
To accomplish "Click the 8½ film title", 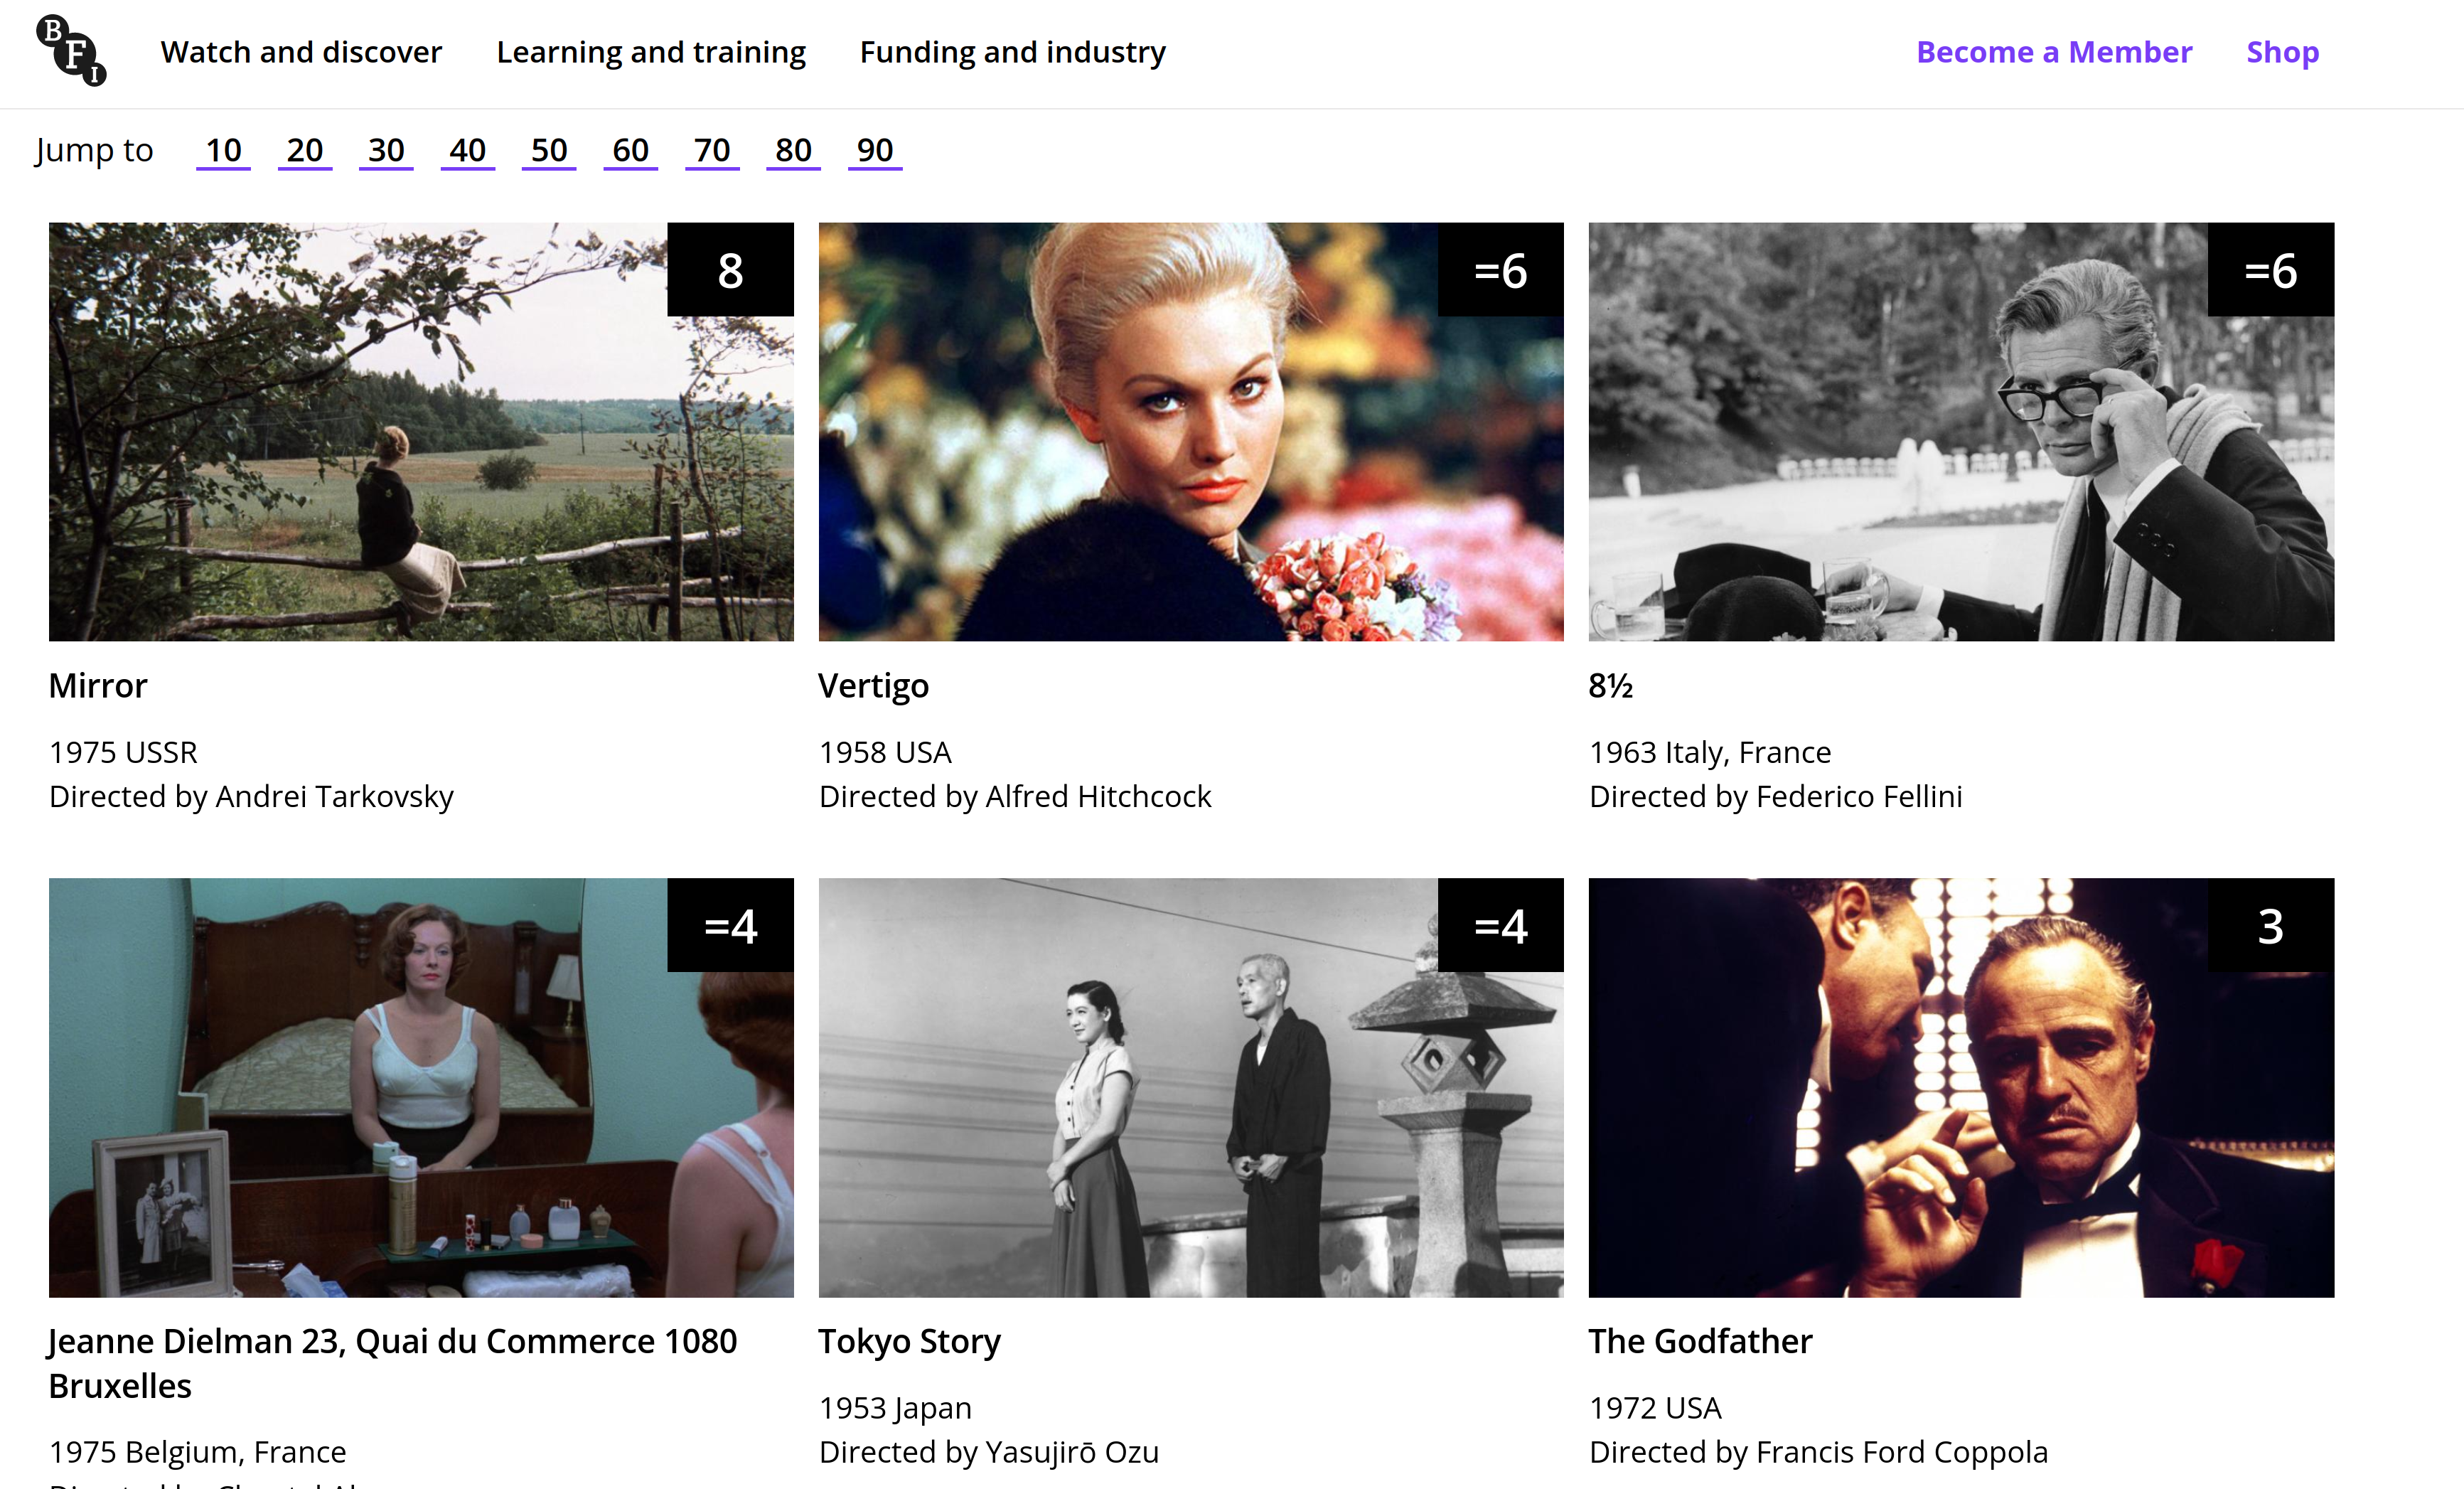I will coord(1611,686).
